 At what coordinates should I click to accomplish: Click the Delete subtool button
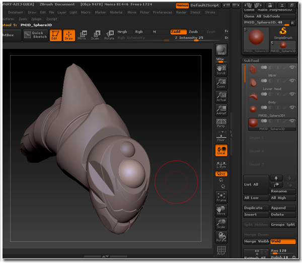pyautogui.click(x=283, y=215)
